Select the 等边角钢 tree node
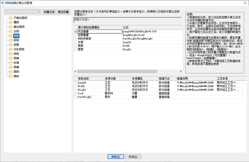Viewport: 249px width, 162px height. tap(19, 27)
